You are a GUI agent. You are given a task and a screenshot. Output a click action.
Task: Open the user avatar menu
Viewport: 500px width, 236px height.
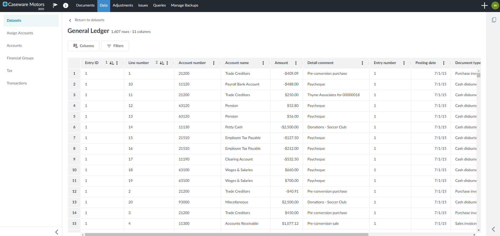[x=495, y=5]
